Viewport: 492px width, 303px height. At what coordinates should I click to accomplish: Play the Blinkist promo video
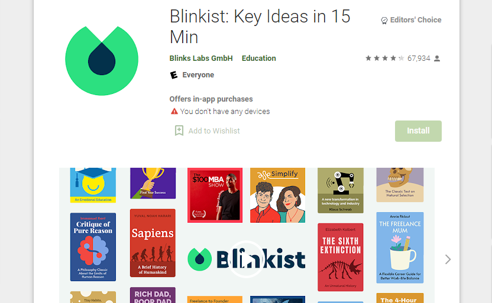pyautogui.click(x=246, y=259)
